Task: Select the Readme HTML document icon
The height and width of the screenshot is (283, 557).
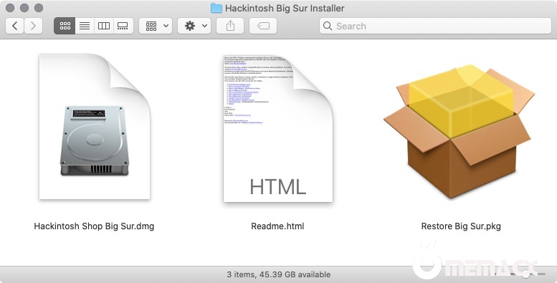Action: [x=278, y=128]
